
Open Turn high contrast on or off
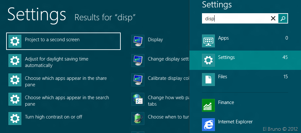(53, 117)
